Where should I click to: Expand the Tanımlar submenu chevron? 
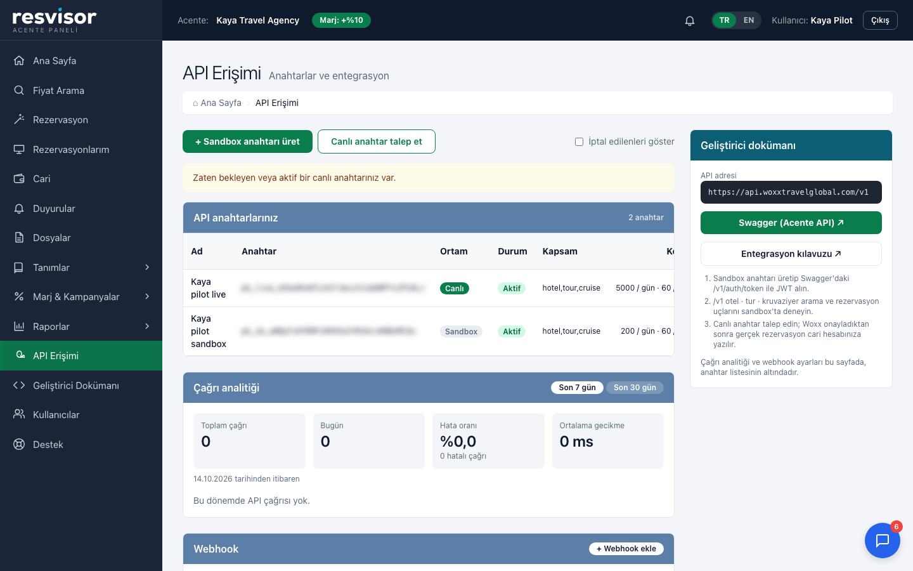click(x=147, y=267)
